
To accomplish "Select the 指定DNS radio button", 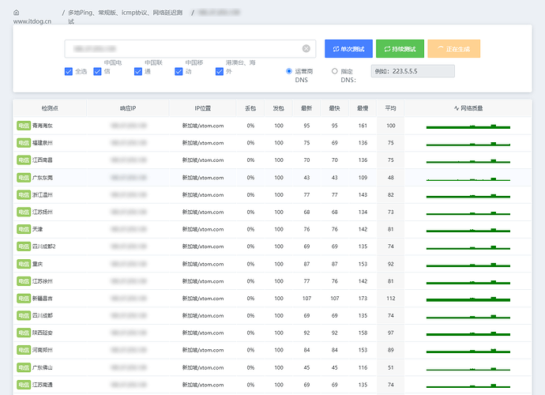I will point(334,71).
